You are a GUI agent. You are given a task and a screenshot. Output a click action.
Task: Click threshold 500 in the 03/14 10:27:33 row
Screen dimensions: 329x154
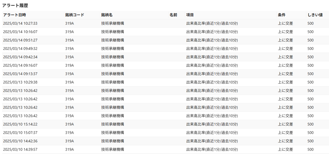point(311,23)
